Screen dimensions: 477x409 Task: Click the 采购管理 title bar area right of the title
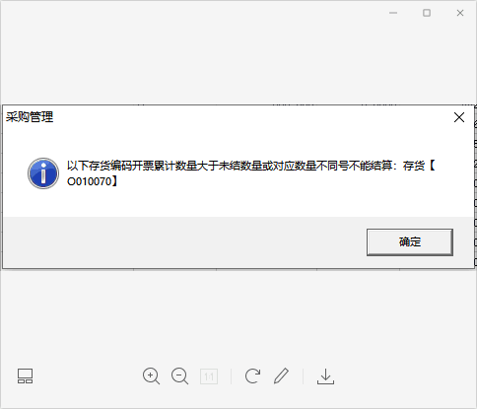click(253, 117)
